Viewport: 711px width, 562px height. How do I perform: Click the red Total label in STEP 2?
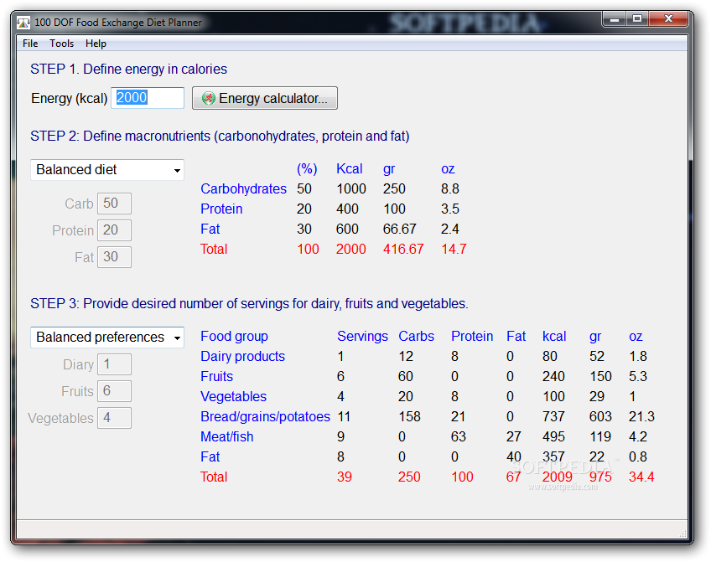(214, 249)
